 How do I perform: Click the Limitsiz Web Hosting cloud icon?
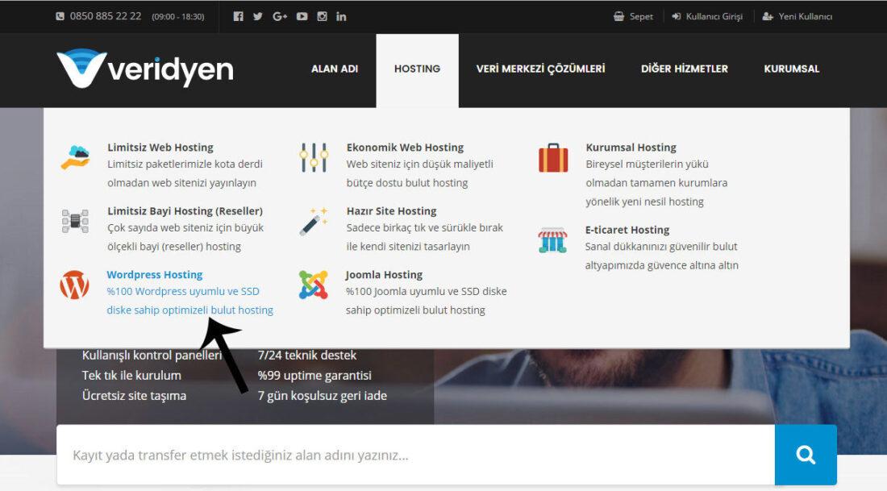[75, 157]
